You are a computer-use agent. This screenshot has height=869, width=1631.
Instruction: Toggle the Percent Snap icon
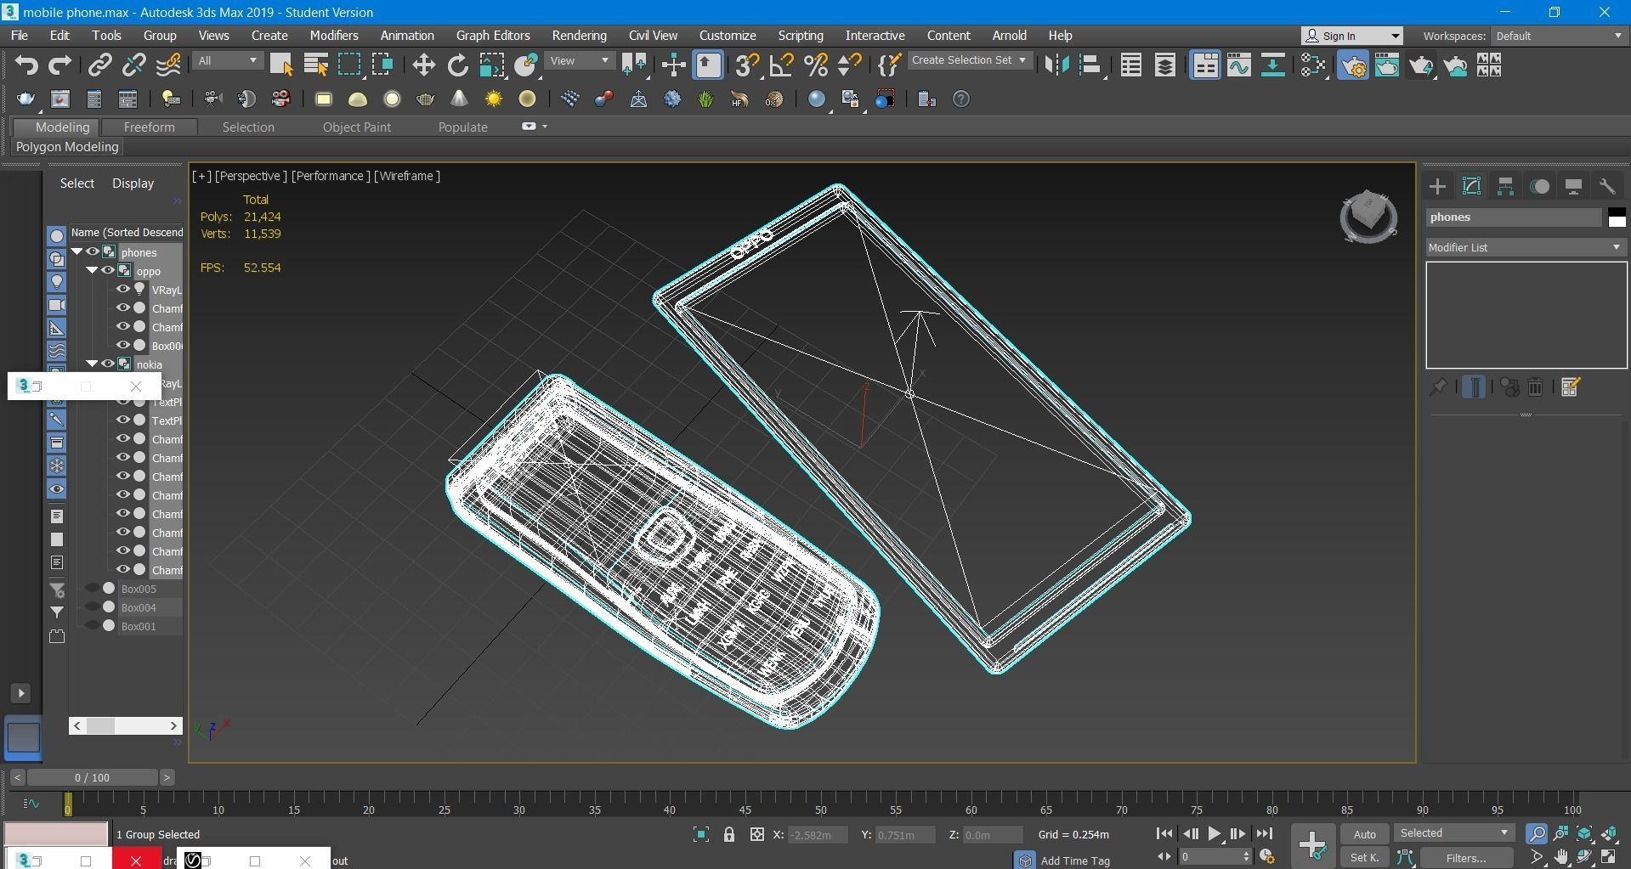click(x=815, y=65)
